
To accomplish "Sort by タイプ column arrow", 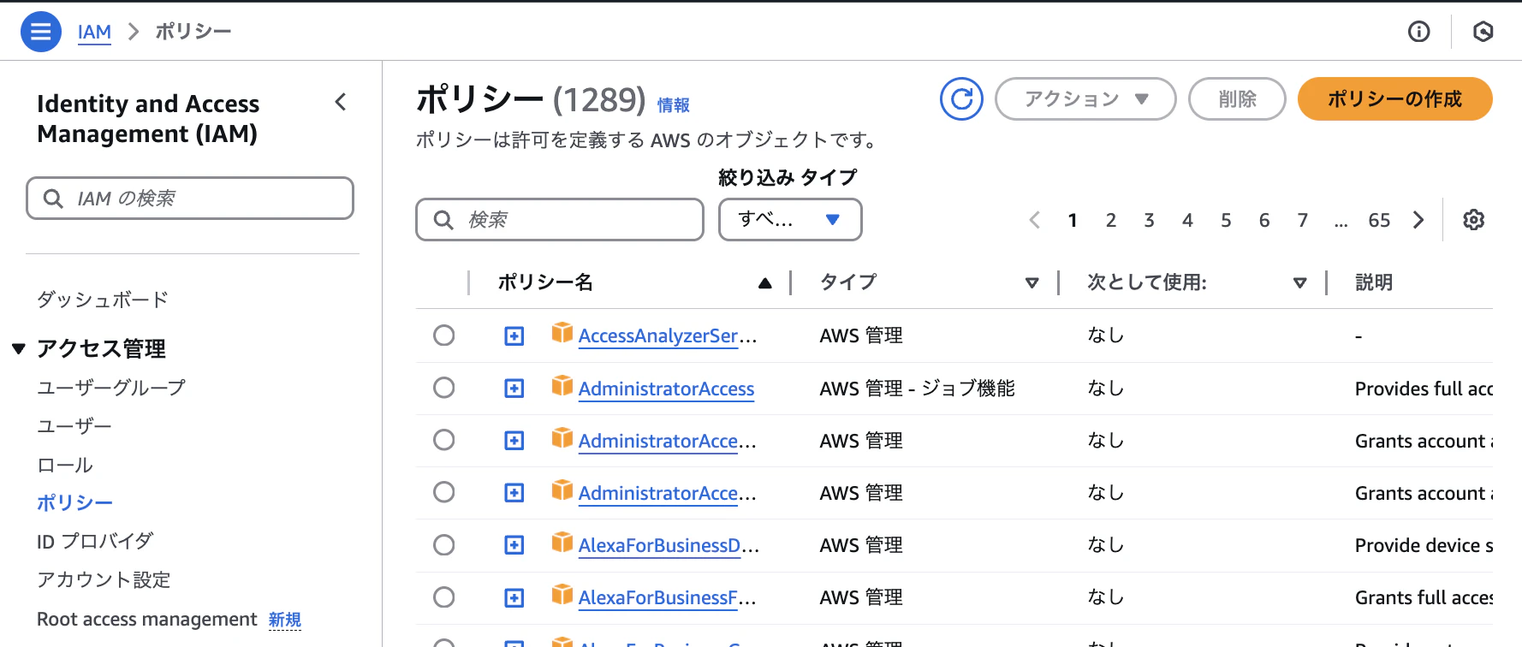I will pos(1032,283).
